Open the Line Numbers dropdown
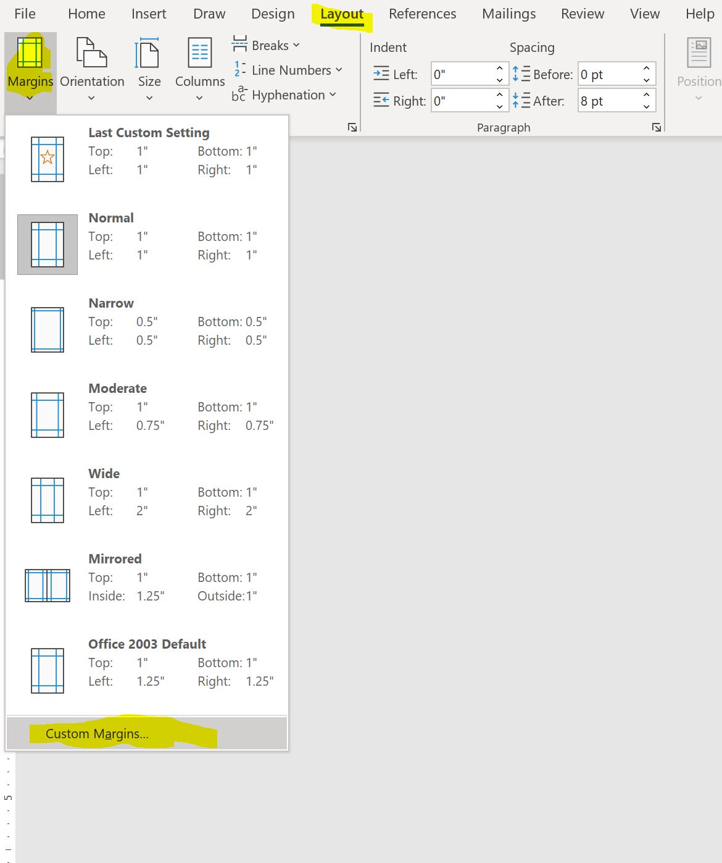The height and width of the screenshot is (863, 722). [288, 70]
